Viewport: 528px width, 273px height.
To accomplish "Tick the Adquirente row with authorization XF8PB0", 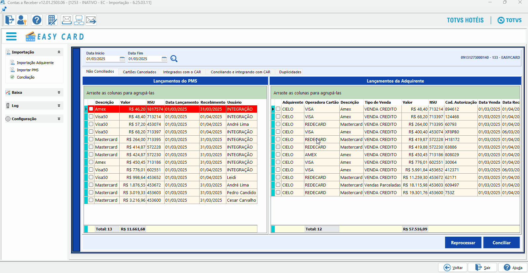I will (278, 132).
